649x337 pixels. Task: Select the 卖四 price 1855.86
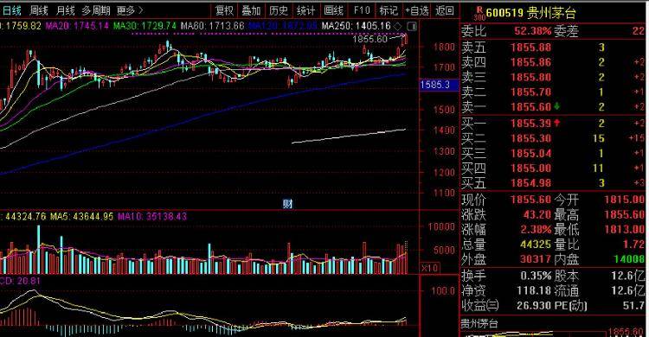(530, 62)
